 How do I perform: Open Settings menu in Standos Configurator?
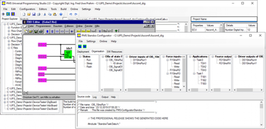point(91,41)
